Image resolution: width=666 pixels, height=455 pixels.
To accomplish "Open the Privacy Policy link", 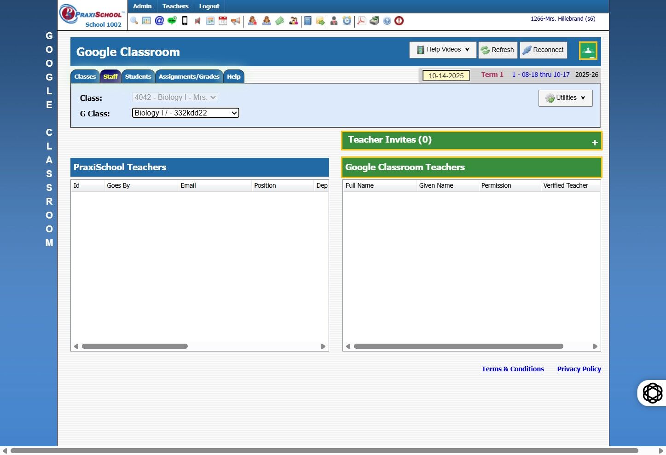I will pyautogui.click(x=579, y=369).
